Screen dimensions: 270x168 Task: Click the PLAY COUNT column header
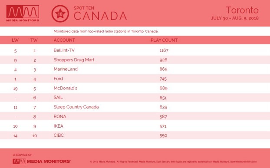coord(164,40)
